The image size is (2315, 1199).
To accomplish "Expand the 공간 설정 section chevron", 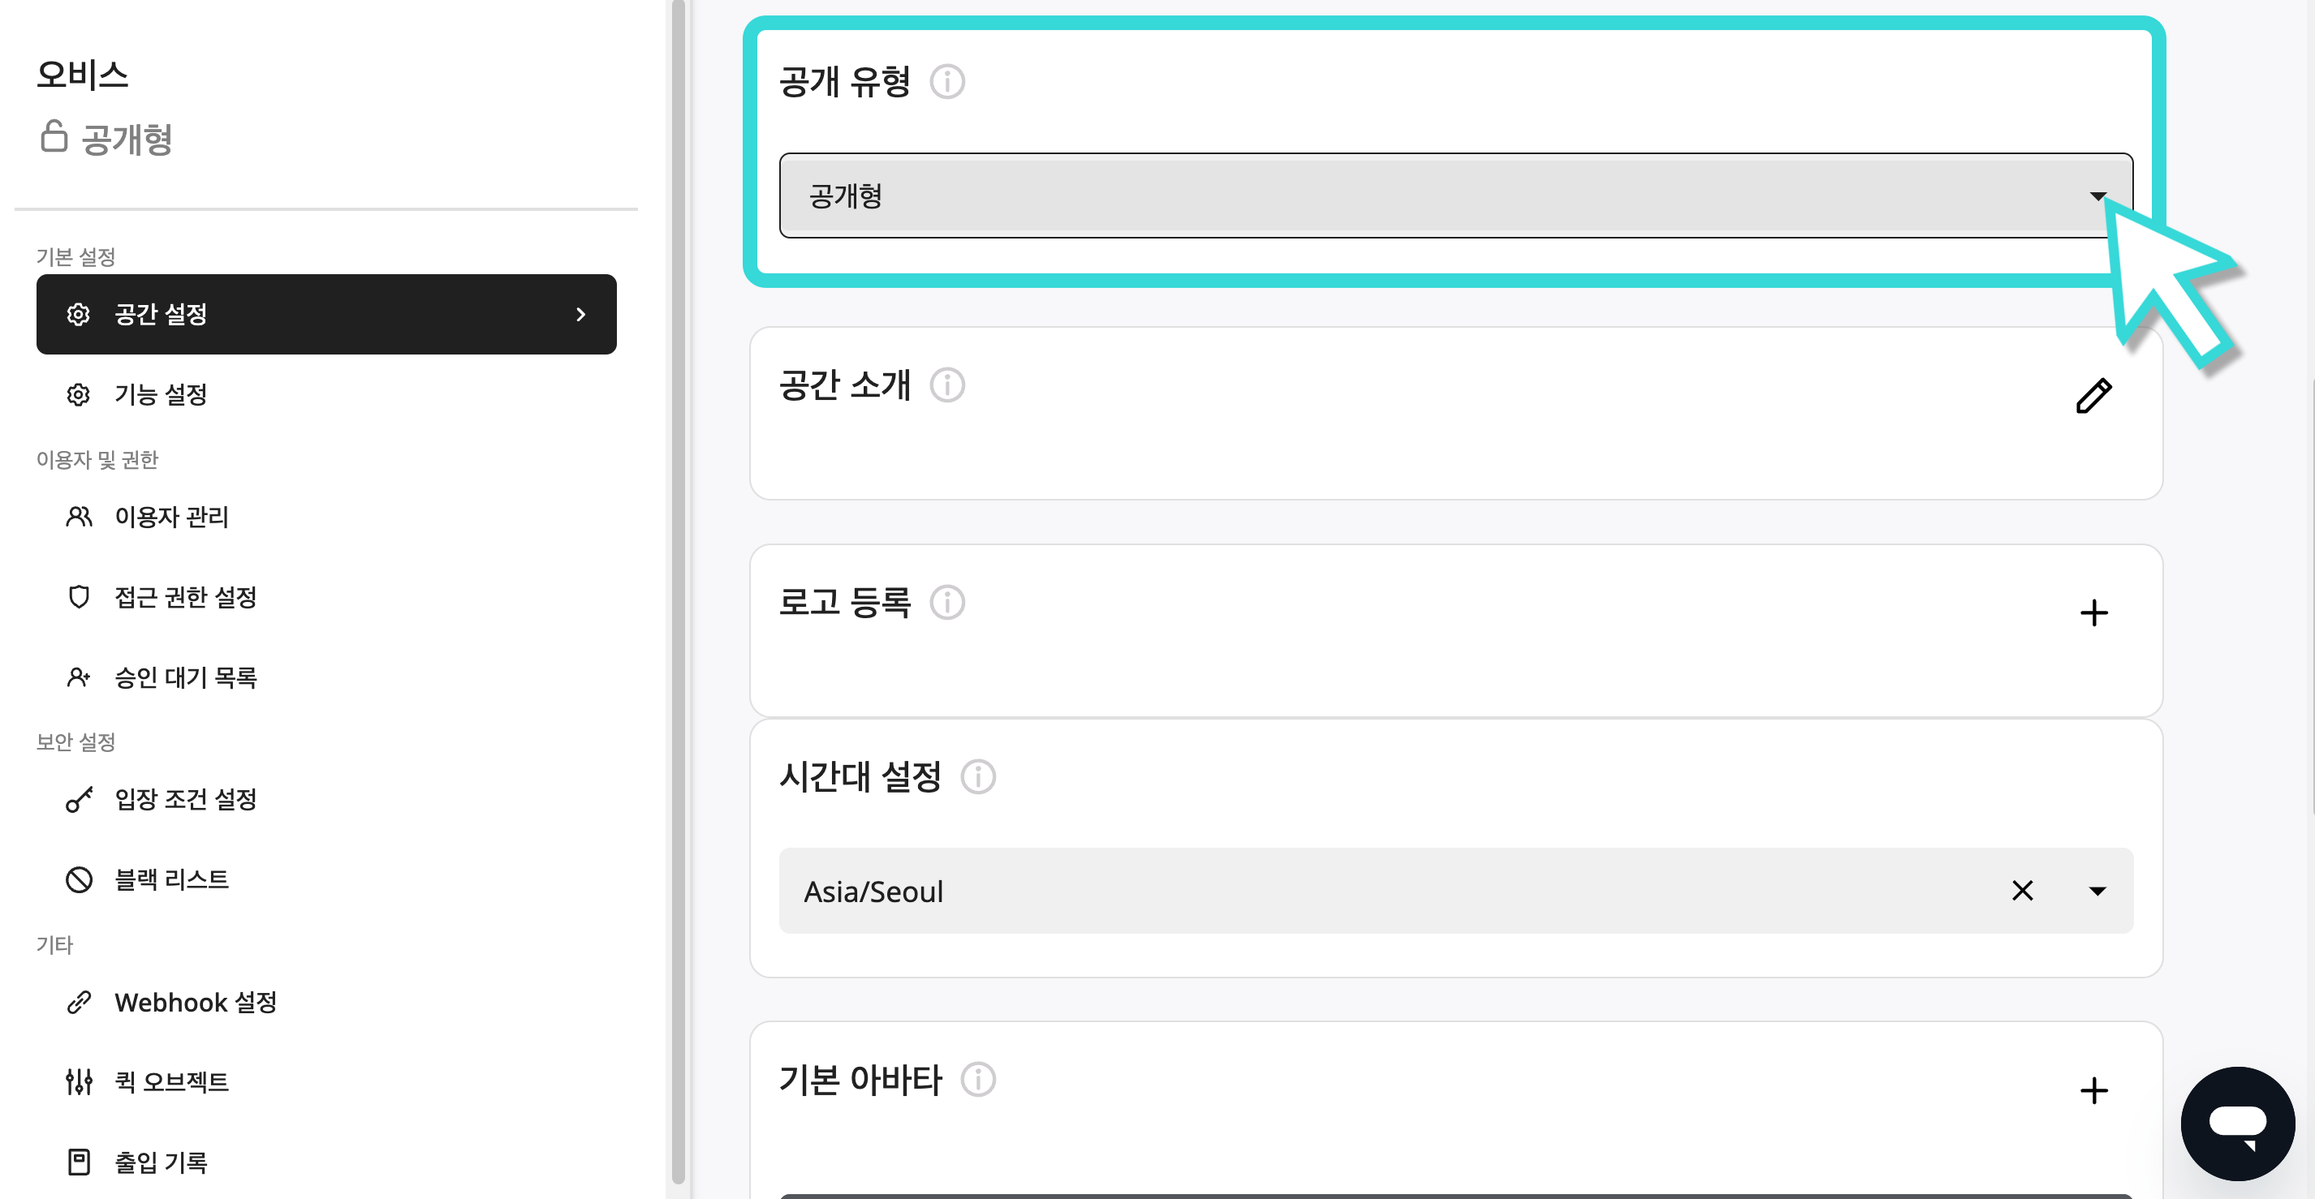I will (580, 316).
